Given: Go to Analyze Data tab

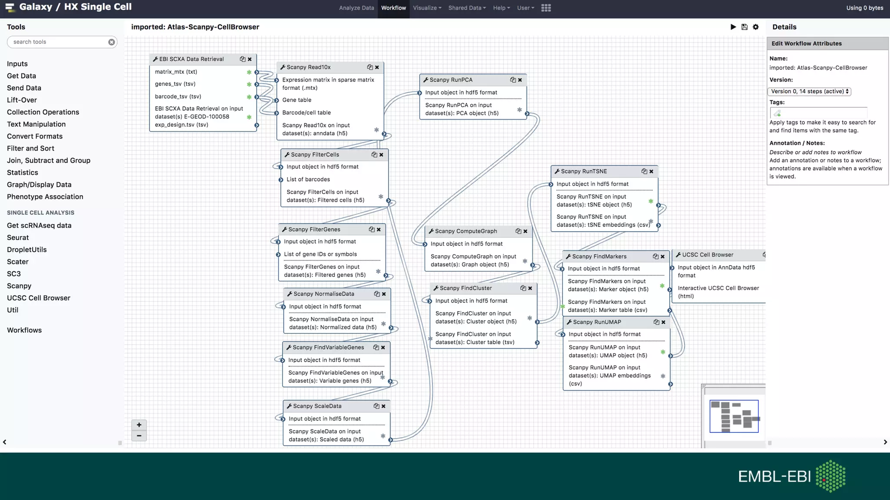Looking at the screenshot, I should point(356,8).
